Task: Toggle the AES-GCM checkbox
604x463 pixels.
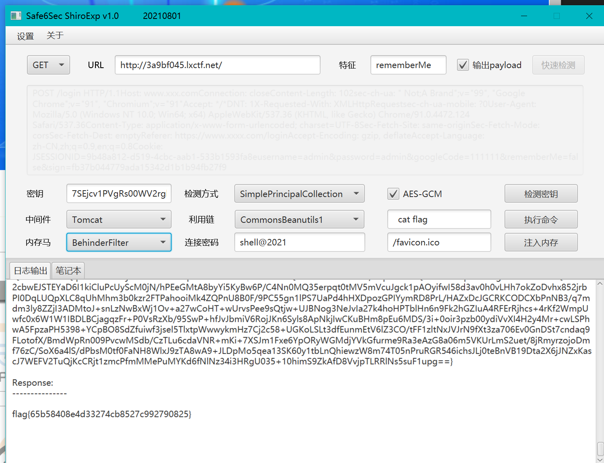Action: (393, 194)
